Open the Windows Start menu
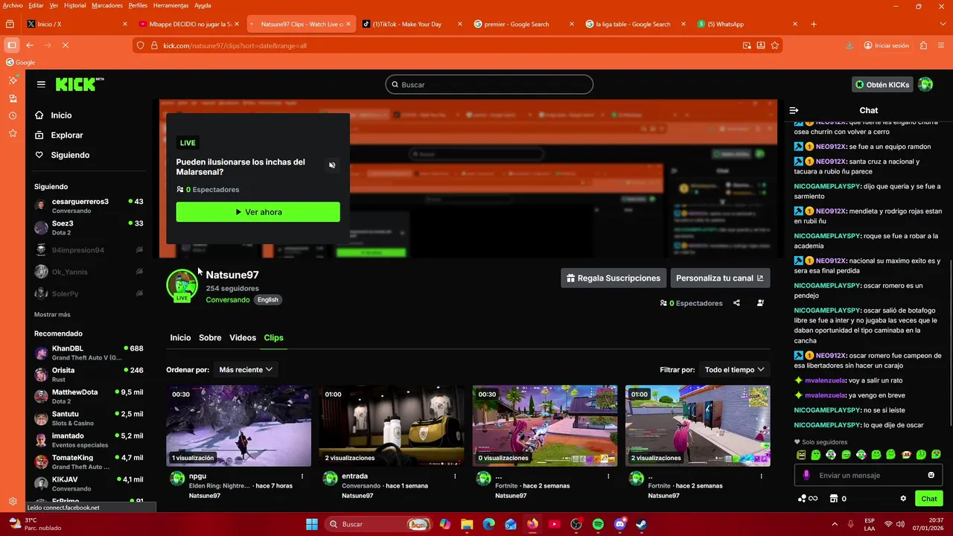953x536 pixels. tap(312, 524)
